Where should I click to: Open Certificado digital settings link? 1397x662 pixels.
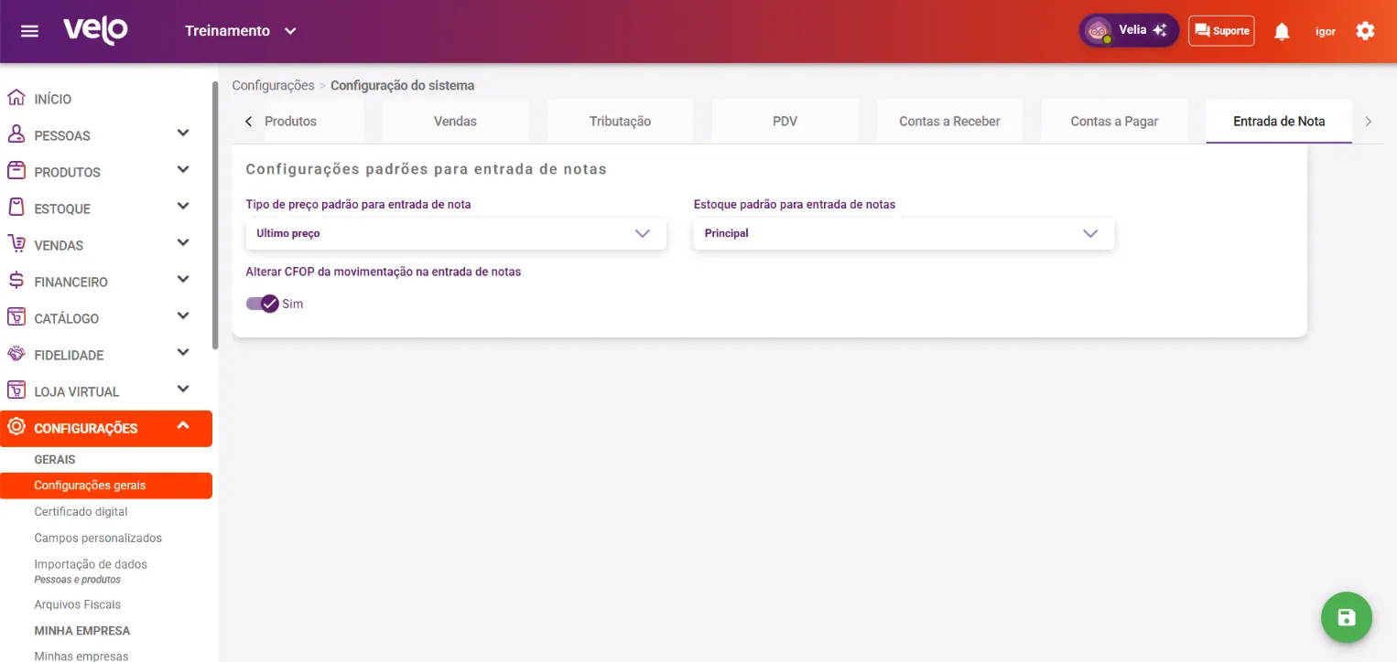pos(81,512)
